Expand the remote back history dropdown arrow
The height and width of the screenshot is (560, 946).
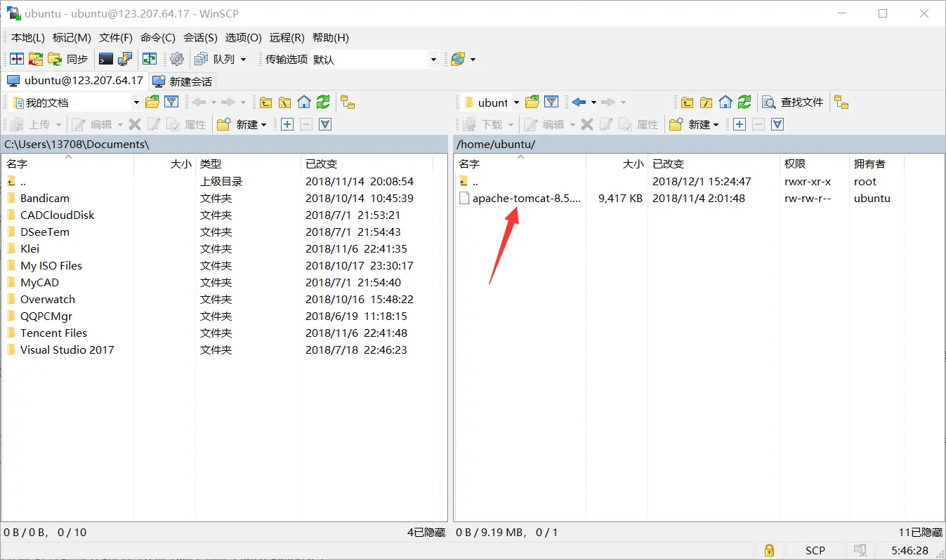coord(593,102)
